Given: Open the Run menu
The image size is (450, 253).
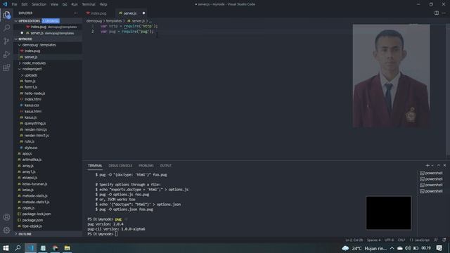Looking at the screenshot, I should pos(75,4).
